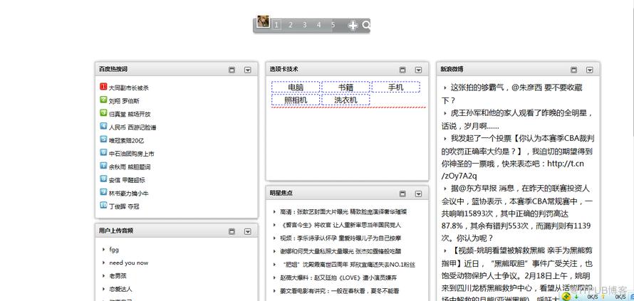Screen dimensions: 634x301
Task: Switch to page 5 in top bar
Action: (333, 25)
